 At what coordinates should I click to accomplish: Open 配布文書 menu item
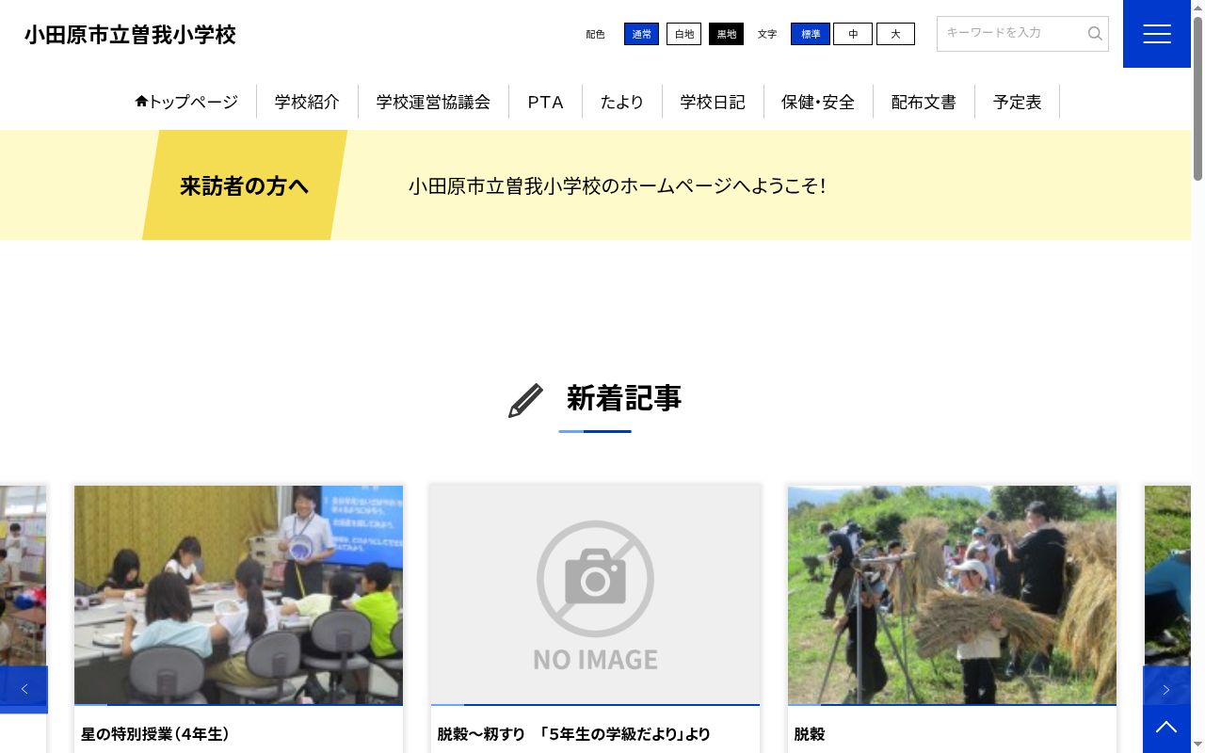pyautogui.click(x=924, y=102)
